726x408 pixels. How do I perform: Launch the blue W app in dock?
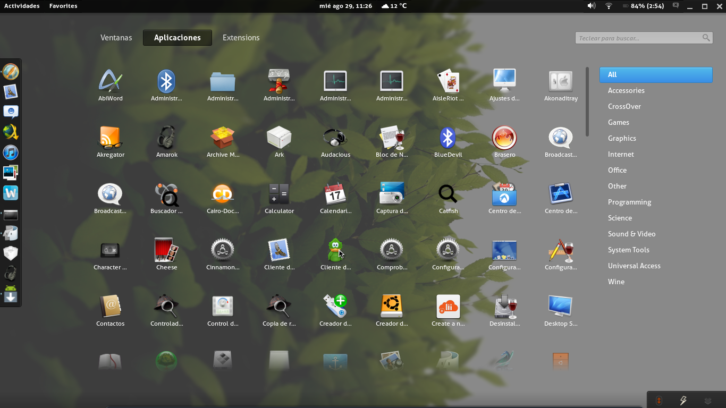pyautogui.click(x=11, y=193)
